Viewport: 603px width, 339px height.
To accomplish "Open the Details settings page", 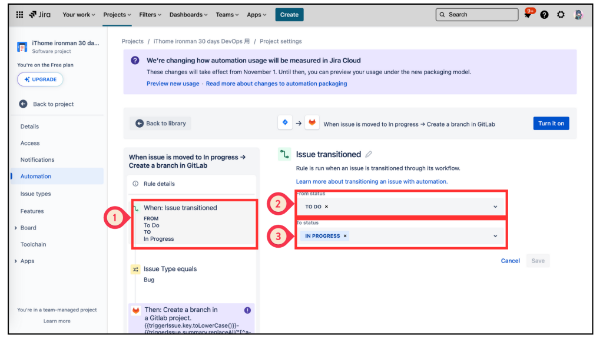I will click(29, 127).
